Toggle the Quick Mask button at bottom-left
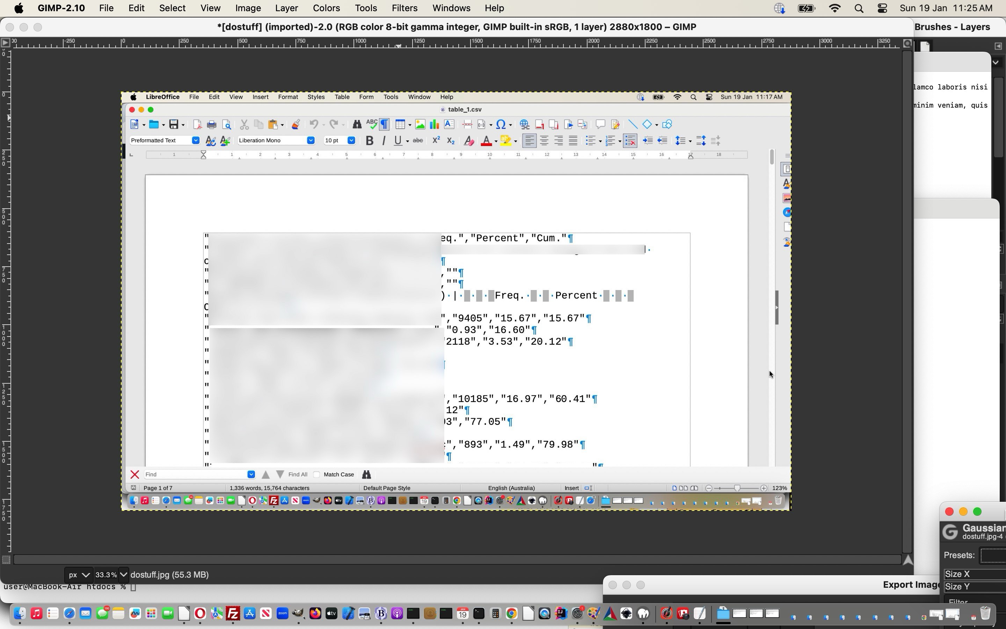The width and height of the screenshot is (1006, 629). point(6,560)
